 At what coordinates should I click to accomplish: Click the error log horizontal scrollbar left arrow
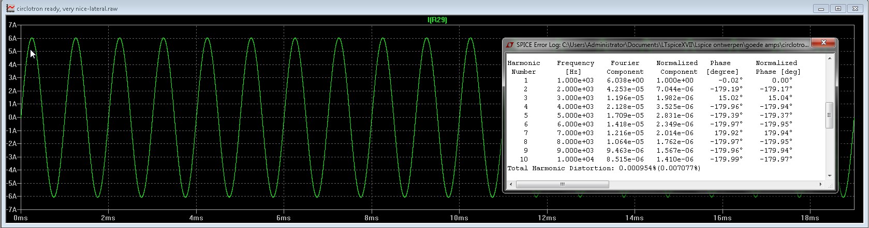[x=511, y=184]
